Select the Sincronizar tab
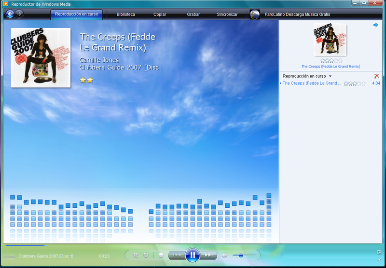This screenshot has width=386, height=268. (x=227, y=14)
